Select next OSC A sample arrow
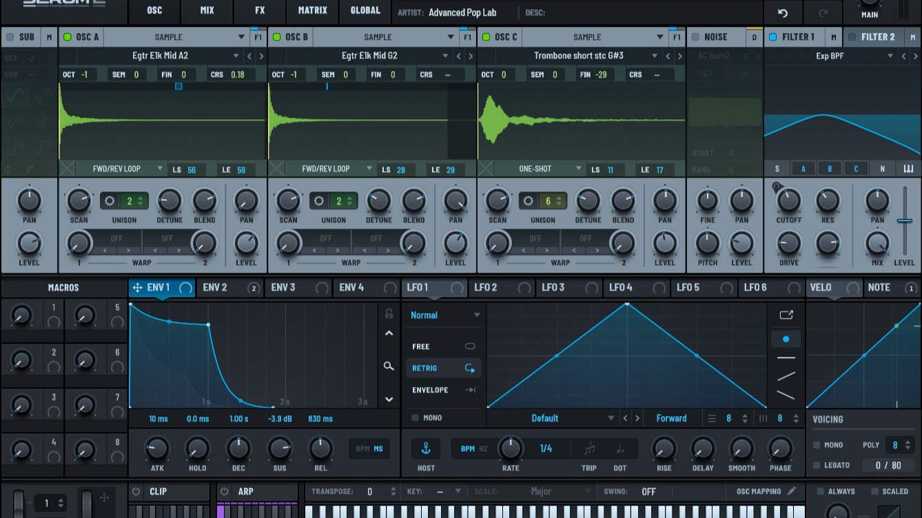 [x=261, y=56]
